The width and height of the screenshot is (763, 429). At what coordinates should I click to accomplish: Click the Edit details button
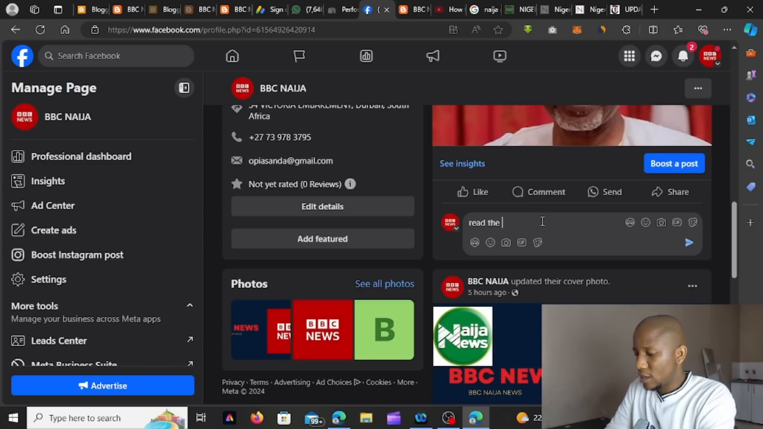322,207
